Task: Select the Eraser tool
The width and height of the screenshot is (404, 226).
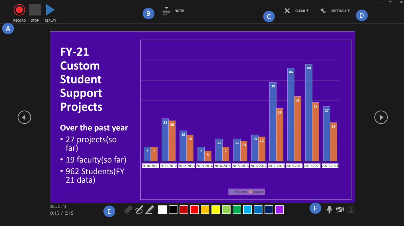Action: (x=128, y=210)
